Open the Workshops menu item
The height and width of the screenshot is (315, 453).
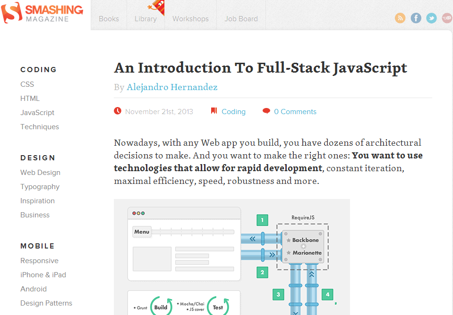[190, 19]
